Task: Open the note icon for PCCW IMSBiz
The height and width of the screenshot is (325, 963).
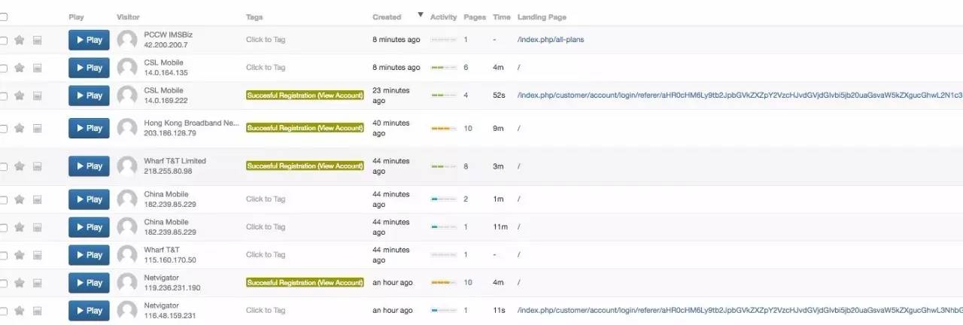Action: tap(37, 40)
